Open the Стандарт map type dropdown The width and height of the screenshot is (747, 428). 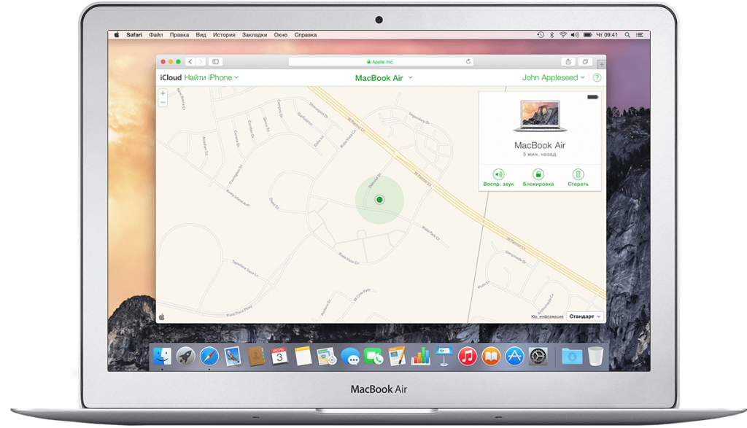585,316
